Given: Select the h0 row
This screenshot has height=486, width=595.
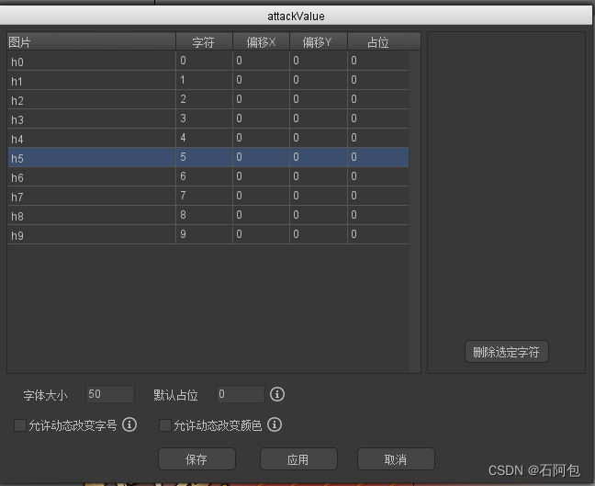Looking at the screenshot, I should click(x=208, y=61).
